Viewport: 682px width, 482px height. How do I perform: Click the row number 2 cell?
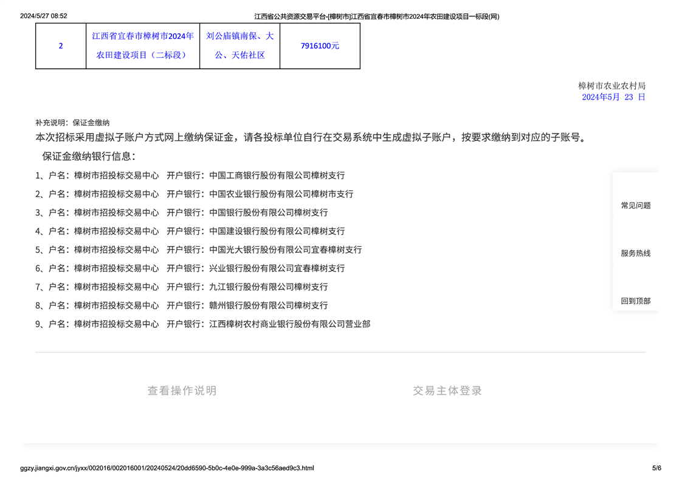pyautogui.click(x=61, y=46)
